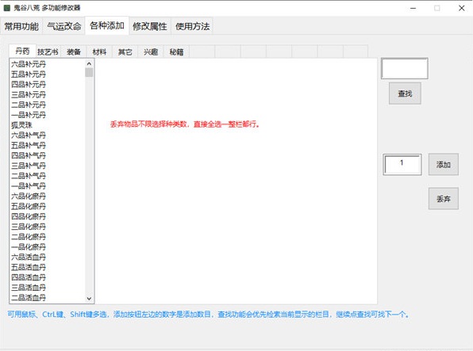Show the 材料 sub-tab

(x=99, y=52)
